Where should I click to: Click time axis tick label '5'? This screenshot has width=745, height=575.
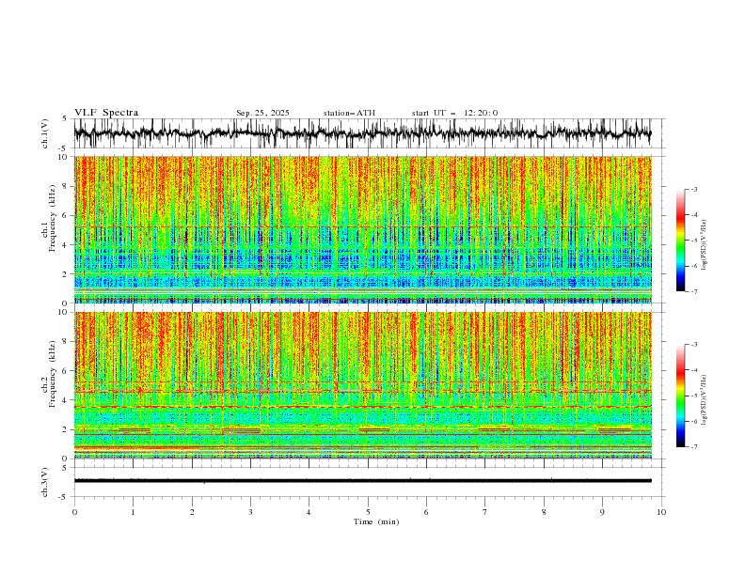tap(368, 512)
